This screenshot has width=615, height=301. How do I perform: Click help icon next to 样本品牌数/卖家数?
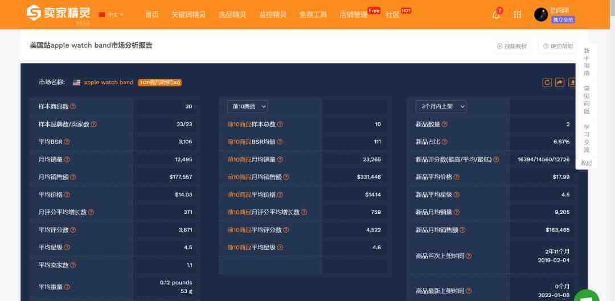(94, 124)
